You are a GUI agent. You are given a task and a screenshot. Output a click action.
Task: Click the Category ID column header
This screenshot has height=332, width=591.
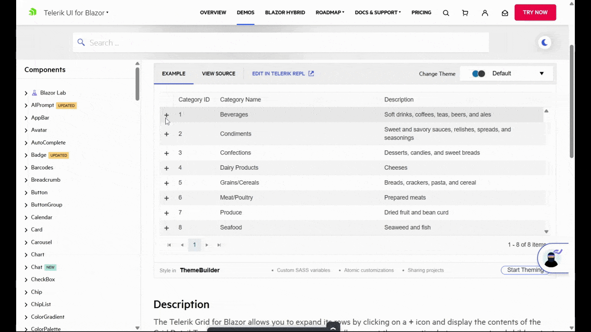[x=194, y=100]
